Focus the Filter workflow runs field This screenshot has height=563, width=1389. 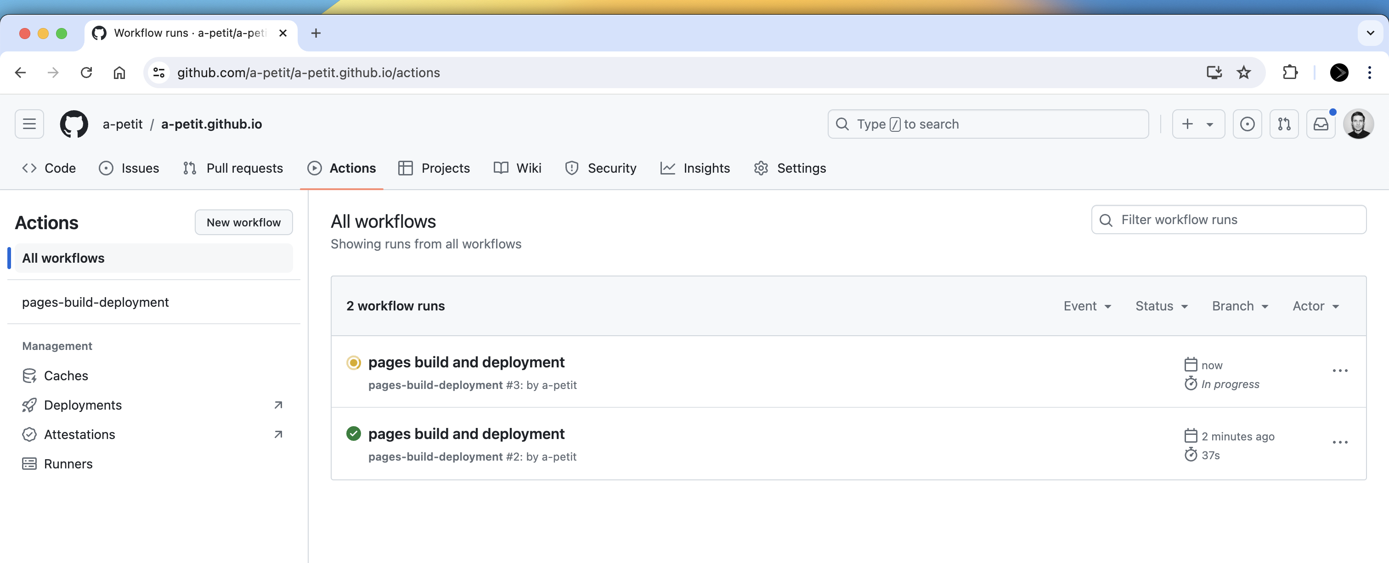tap(1228, 220)
